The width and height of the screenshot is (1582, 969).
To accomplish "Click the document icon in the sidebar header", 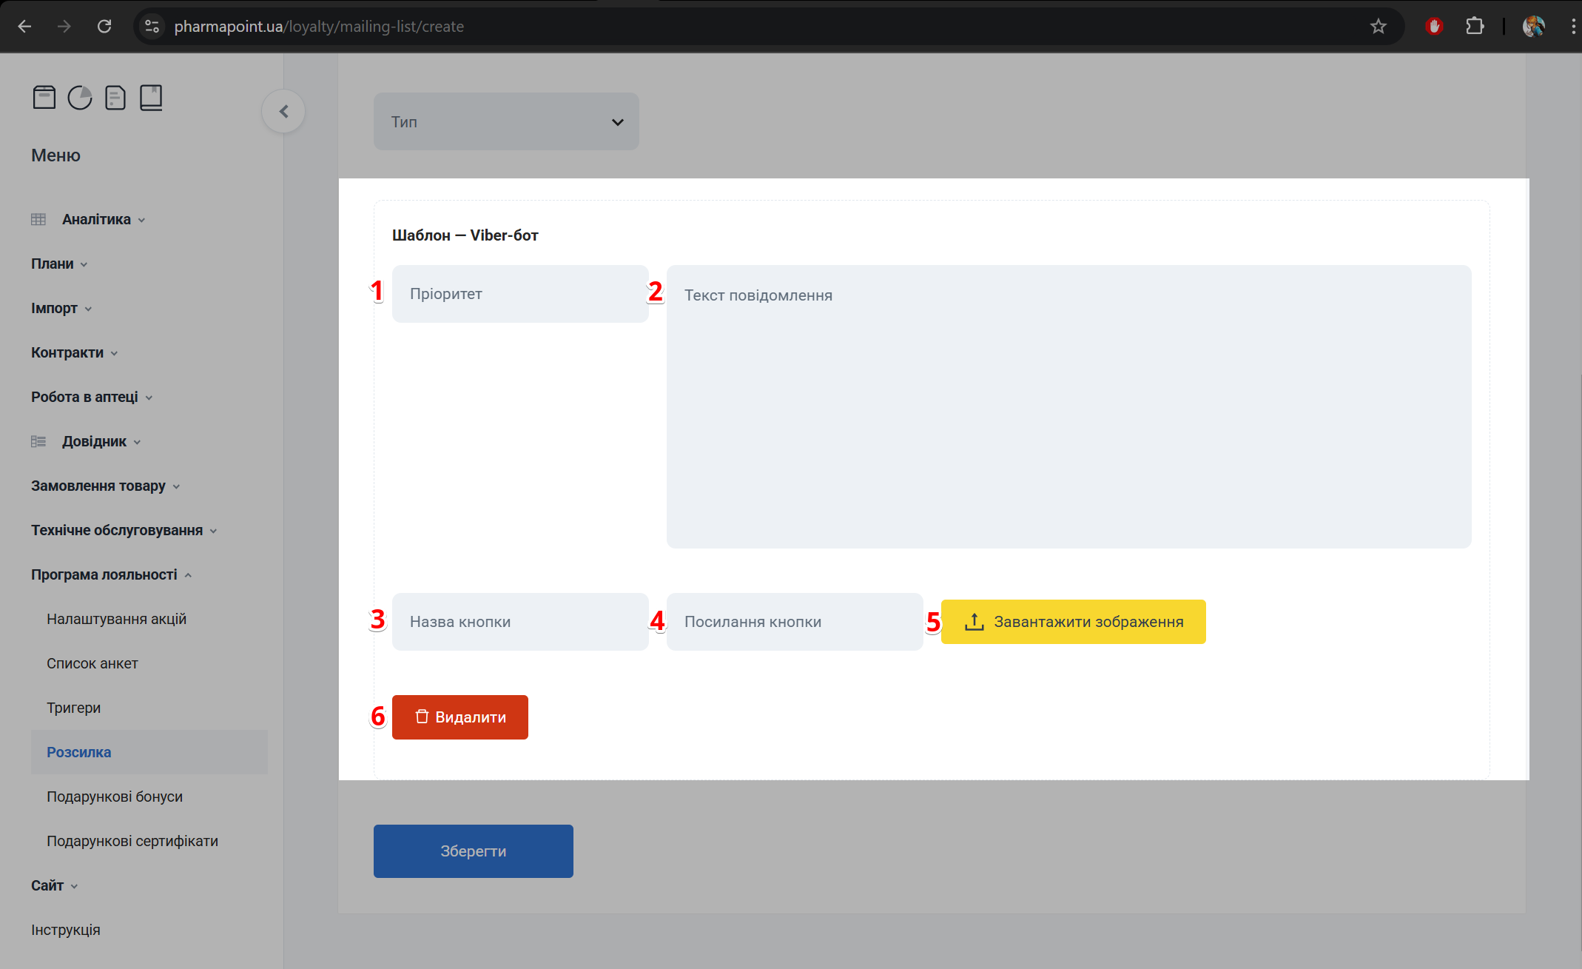I will click(x=115, y=97).
